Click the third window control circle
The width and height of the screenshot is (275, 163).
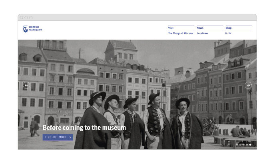pos(31,18)
